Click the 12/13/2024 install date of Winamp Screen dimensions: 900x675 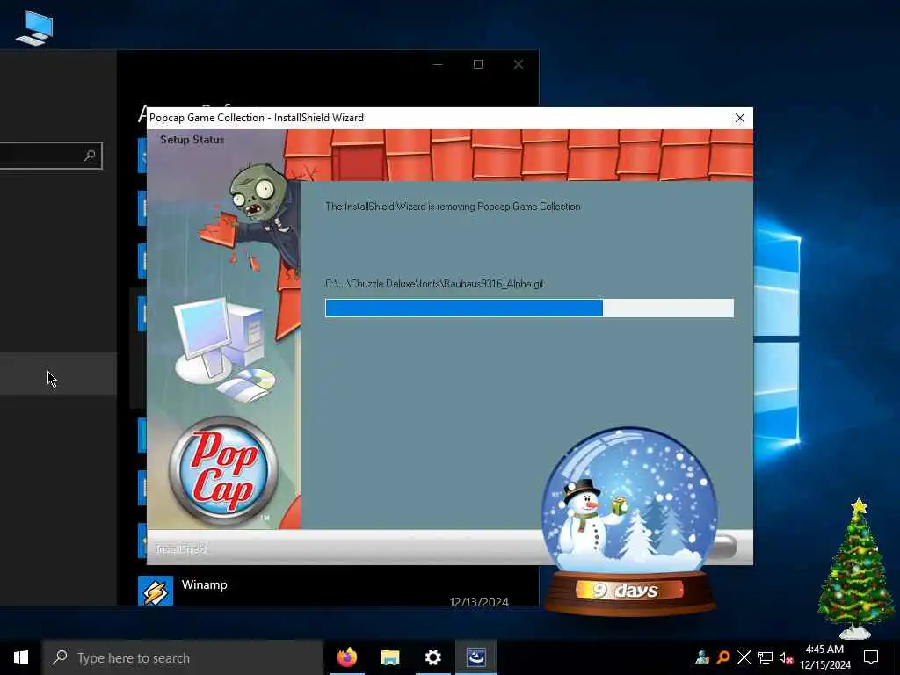click(x=479, y=601)
